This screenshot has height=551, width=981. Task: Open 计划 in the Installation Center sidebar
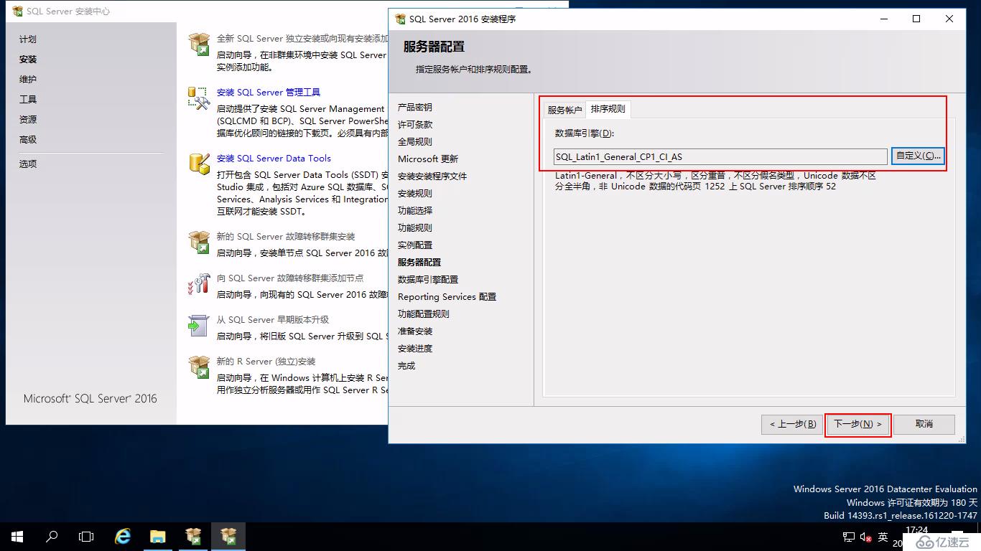(27, 39)
